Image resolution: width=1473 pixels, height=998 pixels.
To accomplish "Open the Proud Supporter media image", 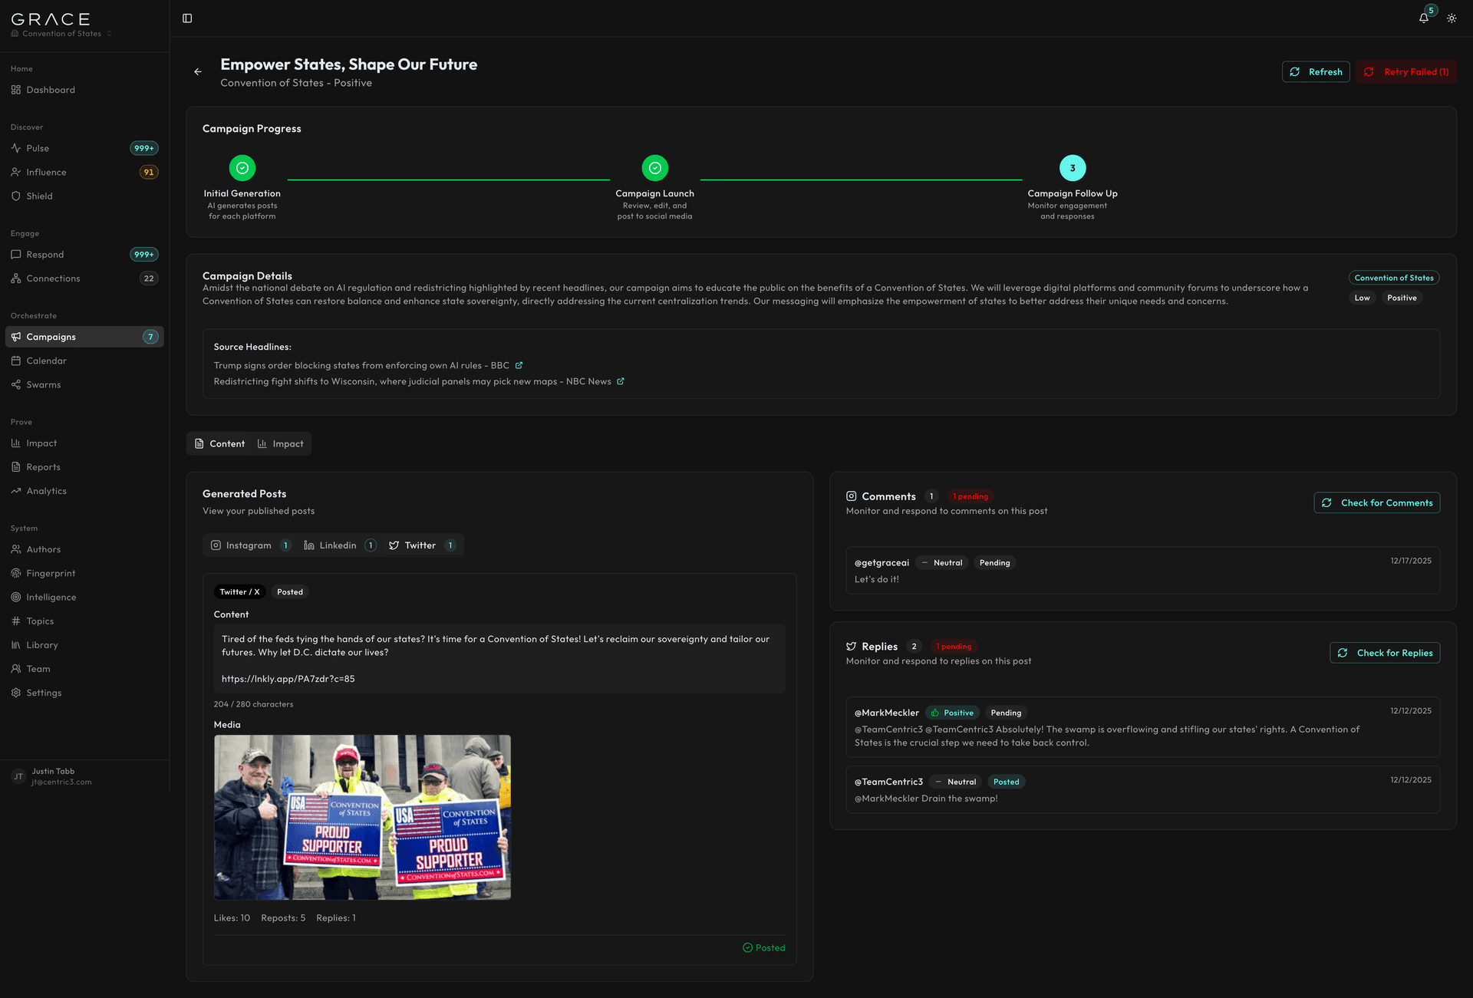I will tap(362, 818).
